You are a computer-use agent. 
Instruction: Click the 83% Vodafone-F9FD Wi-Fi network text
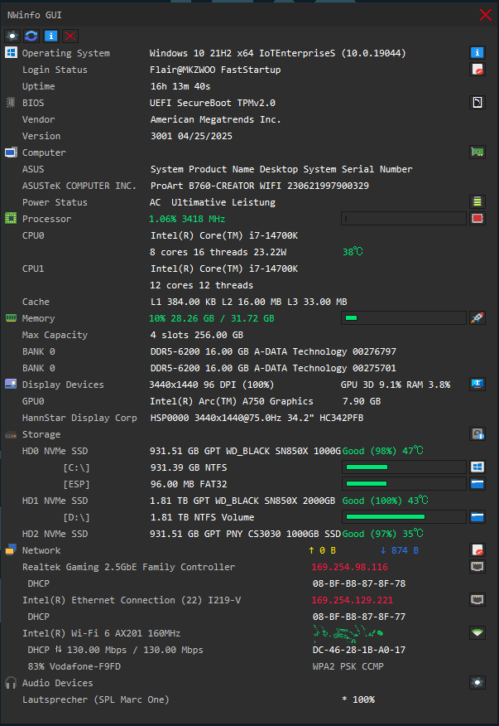coord(74,666)
